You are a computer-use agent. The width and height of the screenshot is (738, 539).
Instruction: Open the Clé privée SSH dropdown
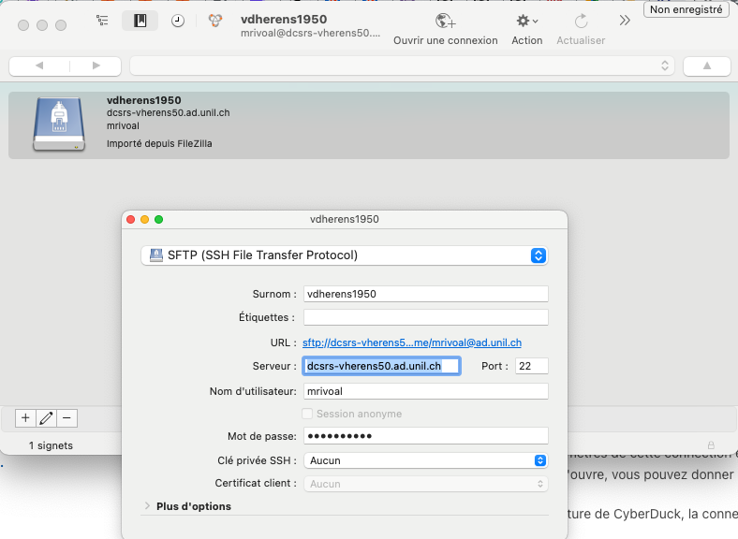[x=425, y=460]
